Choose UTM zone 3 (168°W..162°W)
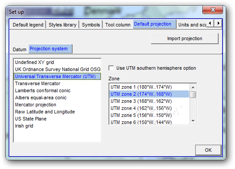 (x=149, y=101)
